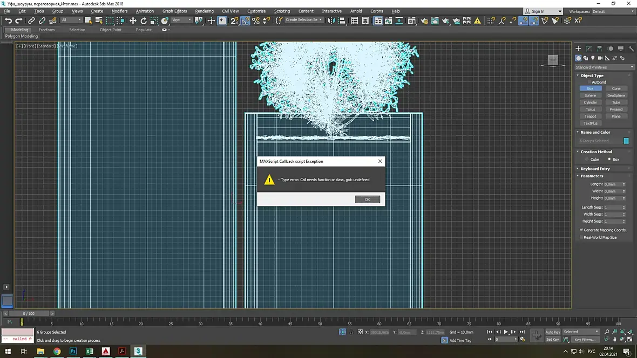Click the Select by Name icon
The image size is (637, 358).
tap(99, 20)
